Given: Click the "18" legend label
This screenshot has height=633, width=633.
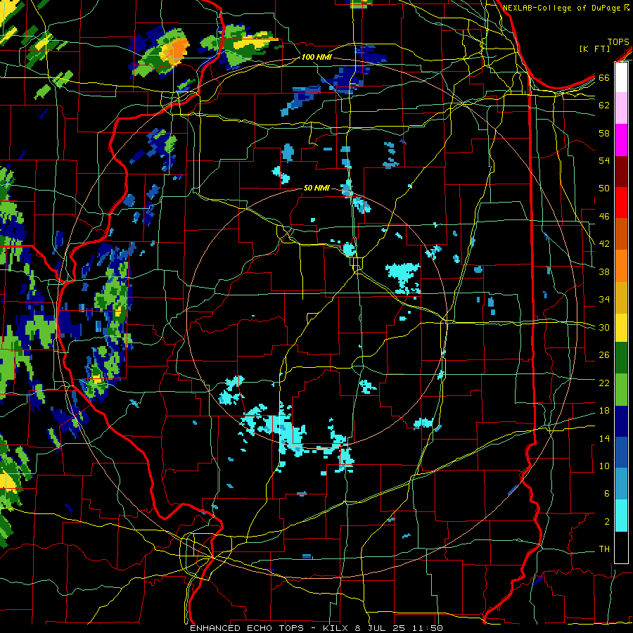Looking at the screenshot, I should 604,411.
